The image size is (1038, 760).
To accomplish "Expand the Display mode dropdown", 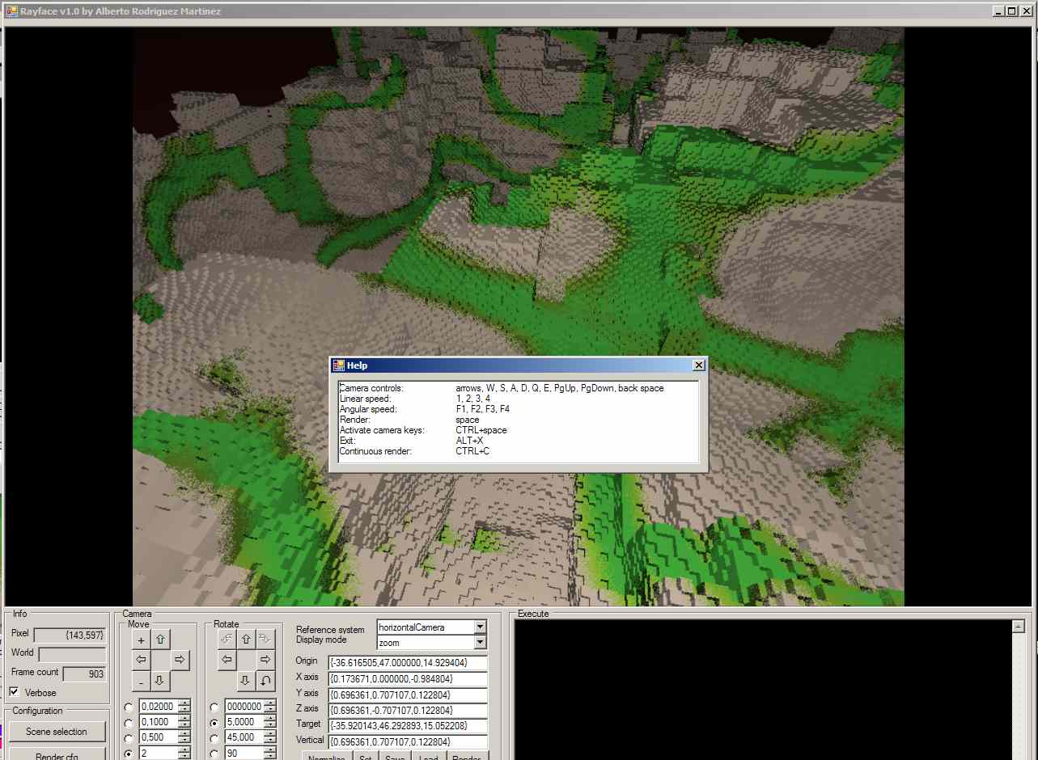I will [480, 643].
